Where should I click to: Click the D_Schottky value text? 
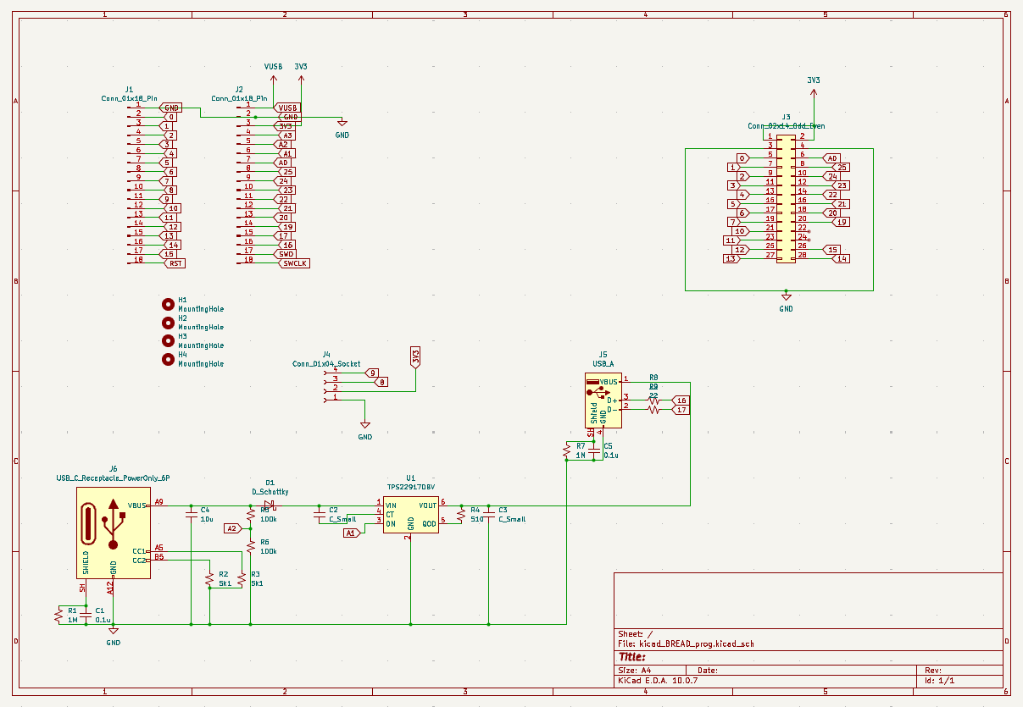(x=270, y=491)
